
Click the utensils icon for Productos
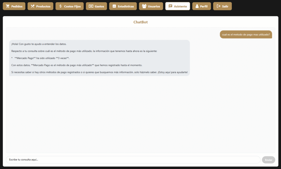pyautogui.click(x=32, y=6)
